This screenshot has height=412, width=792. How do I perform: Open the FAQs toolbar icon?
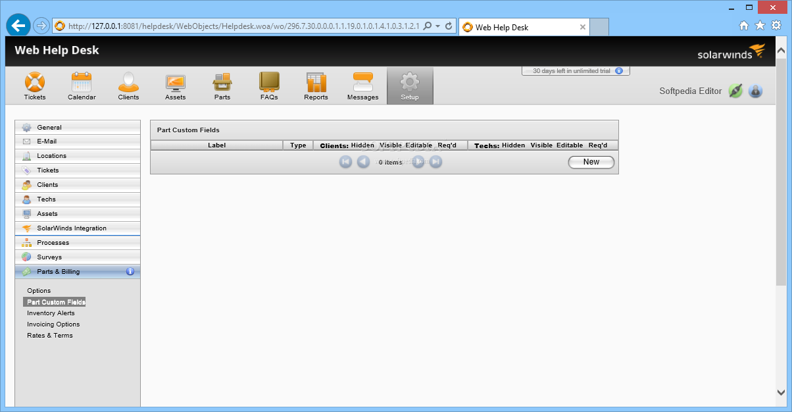pyautogui.click(x=269, y=86)
